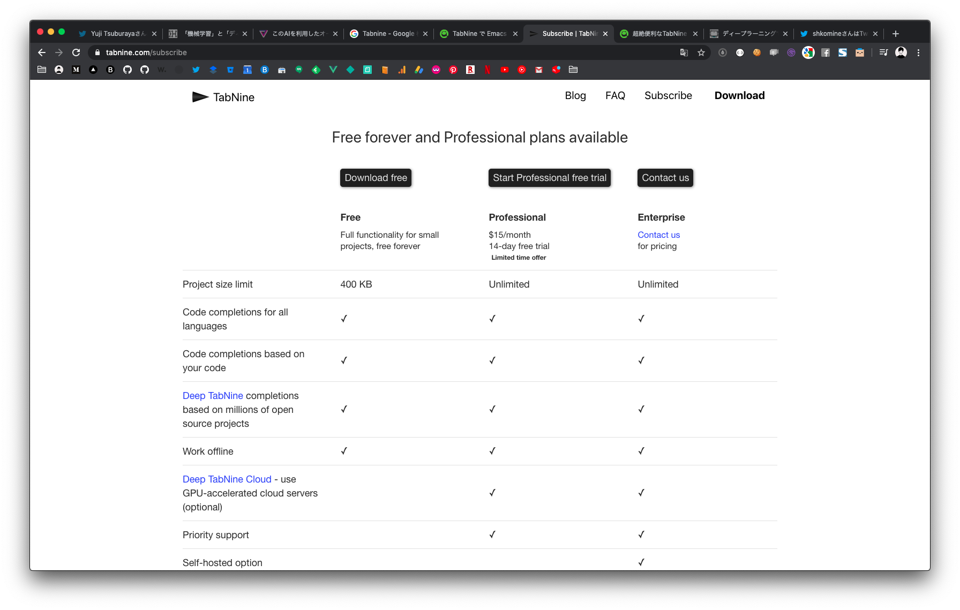Click Start Professional free trial button

coord(550,178)
